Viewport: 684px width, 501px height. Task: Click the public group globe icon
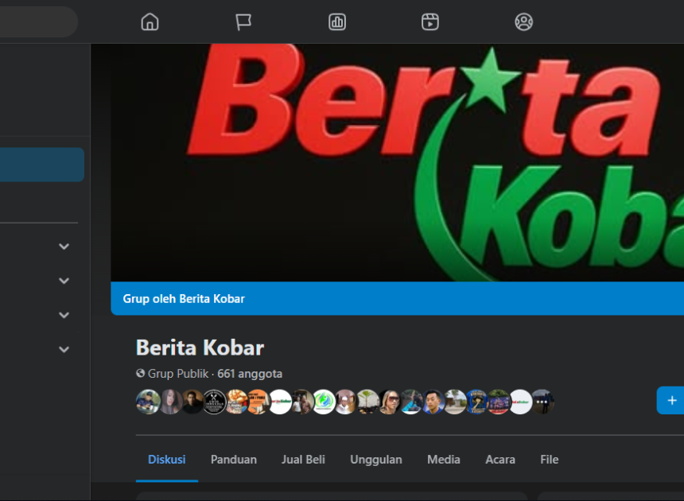(138, 374)
